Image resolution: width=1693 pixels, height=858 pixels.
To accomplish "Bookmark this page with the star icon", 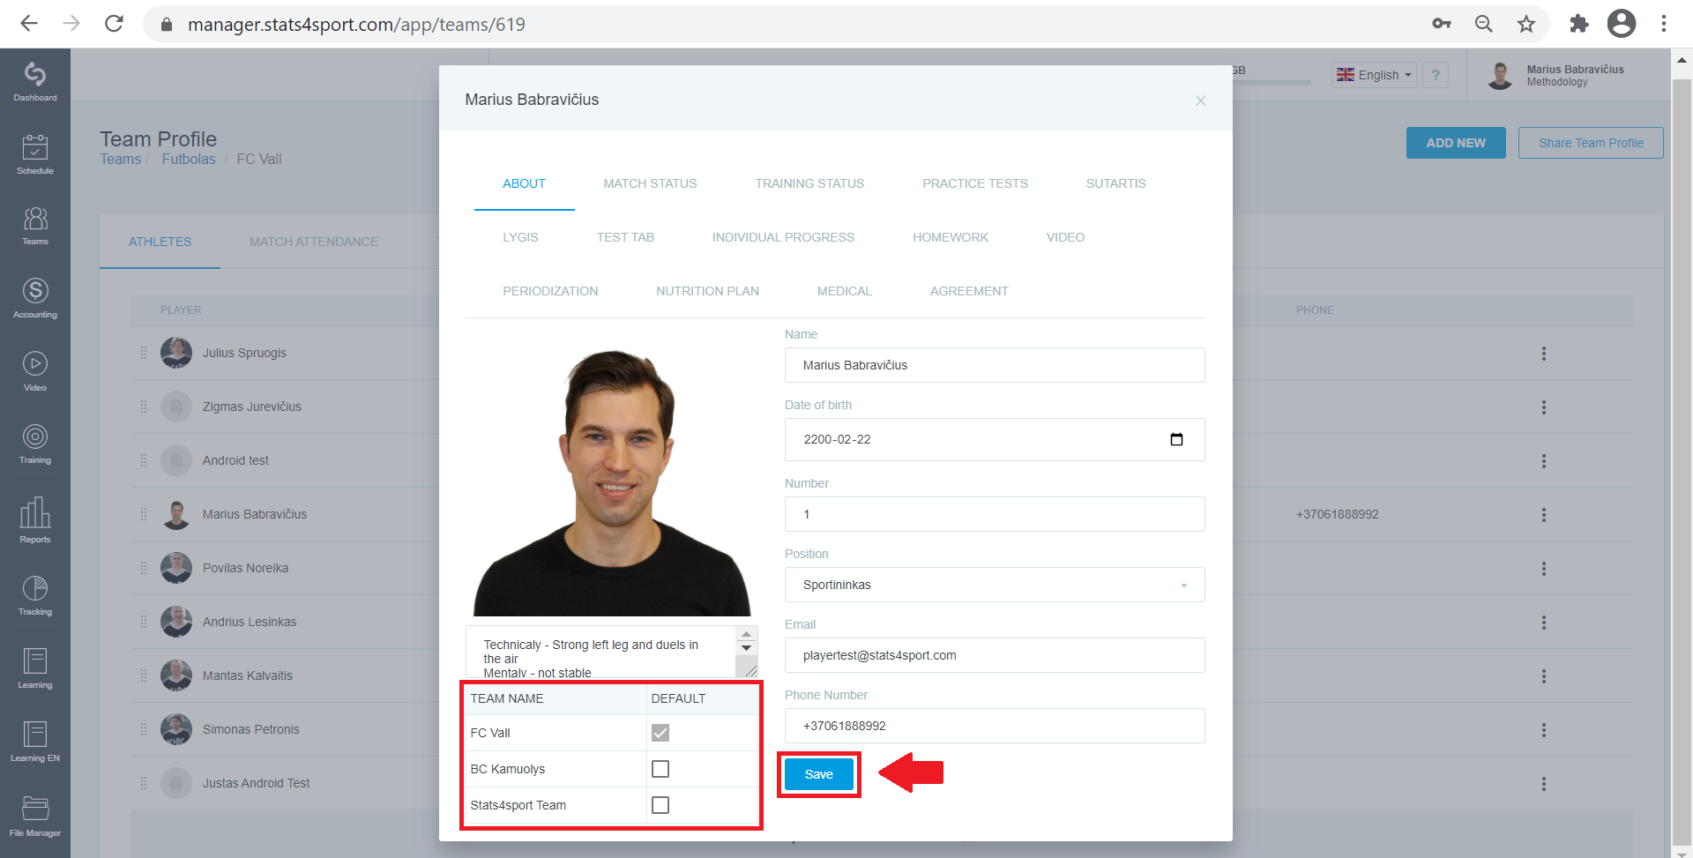I will pos(1526,24).
